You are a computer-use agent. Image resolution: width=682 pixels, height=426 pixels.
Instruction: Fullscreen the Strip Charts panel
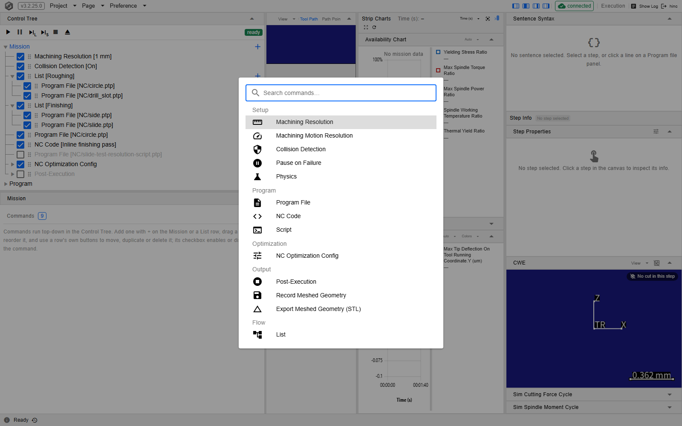[x=366, y=27]
